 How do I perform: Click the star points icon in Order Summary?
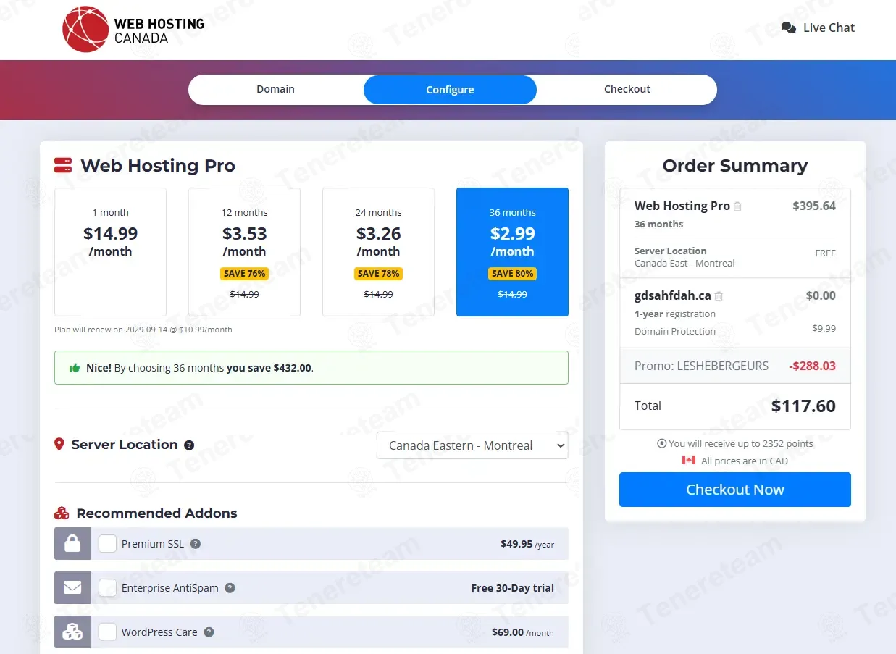(x=661, y=443)
